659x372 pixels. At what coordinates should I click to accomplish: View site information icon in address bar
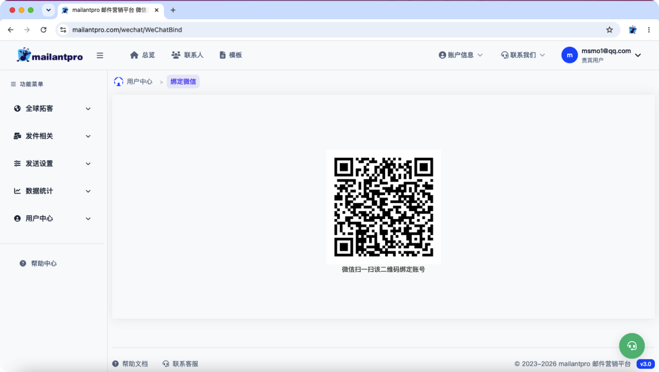pyautogui.click(x=63, y=30)
